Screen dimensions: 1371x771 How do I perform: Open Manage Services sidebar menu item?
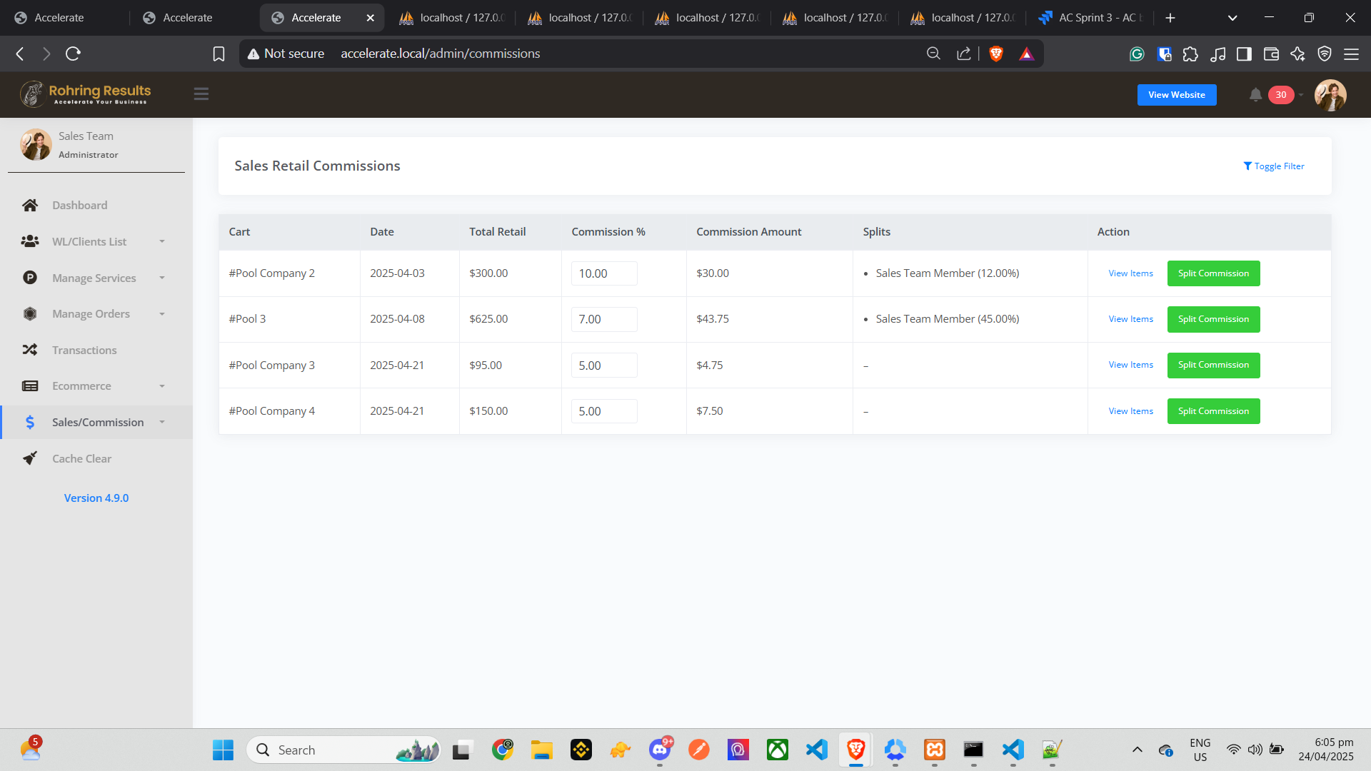click(x=94, y=278)
